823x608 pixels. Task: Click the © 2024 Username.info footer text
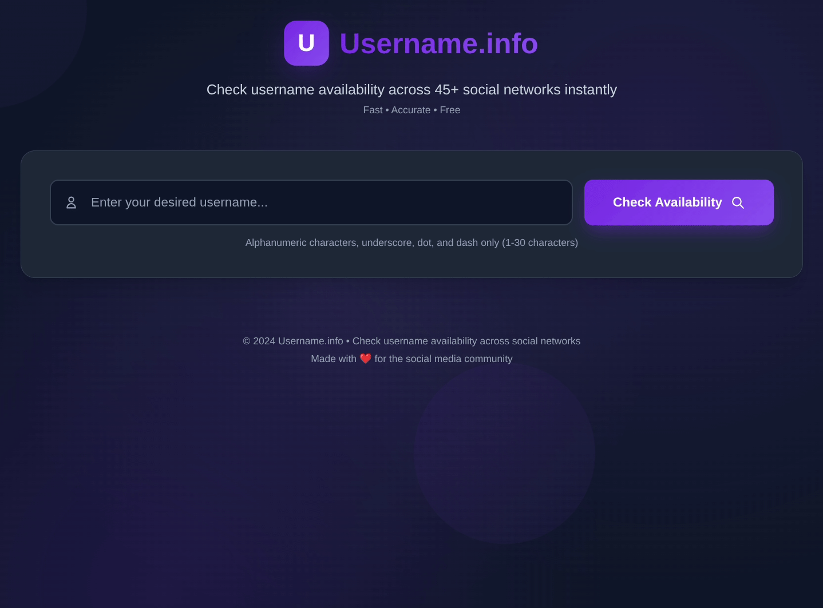click(411, 341)
